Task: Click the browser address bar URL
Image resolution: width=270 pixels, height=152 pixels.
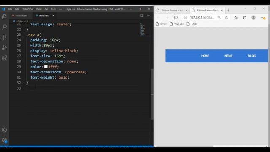Action: pyautogui.click(x=202, y=18)
